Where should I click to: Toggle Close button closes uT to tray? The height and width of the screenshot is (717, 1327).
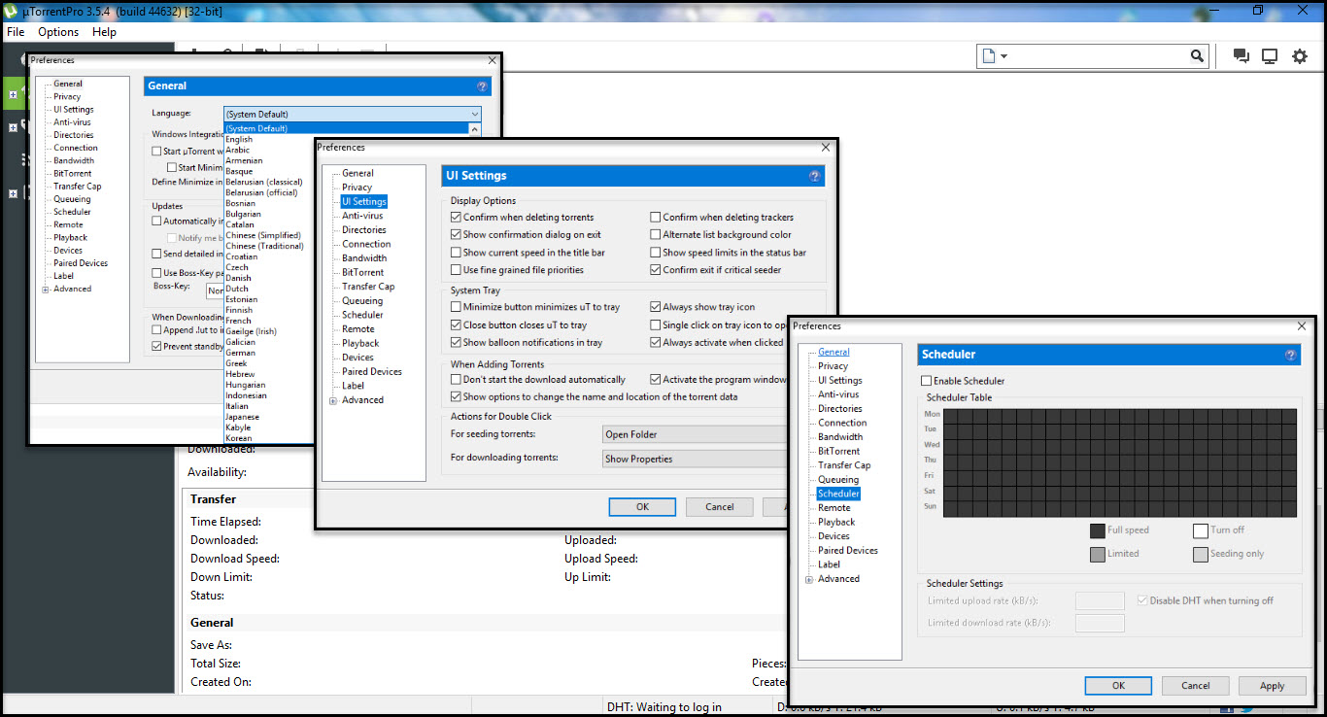click(457, 325)
